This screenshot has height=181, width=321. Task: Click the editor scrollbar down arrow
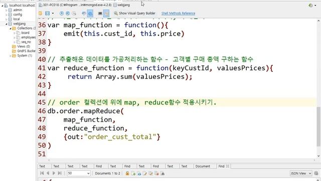pos(318,156)
